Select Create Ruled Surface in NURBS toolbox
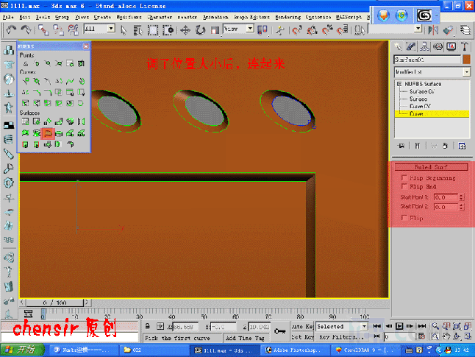475x357 pixels. tap(48, 133)
